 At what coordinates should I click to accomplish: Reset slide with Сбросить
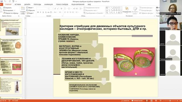tap(30, 10)
